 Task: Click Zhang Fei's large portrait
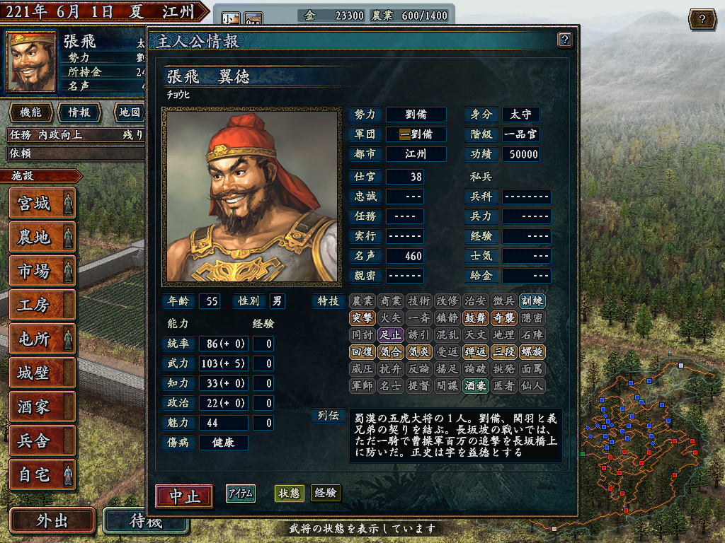[252, 197]
